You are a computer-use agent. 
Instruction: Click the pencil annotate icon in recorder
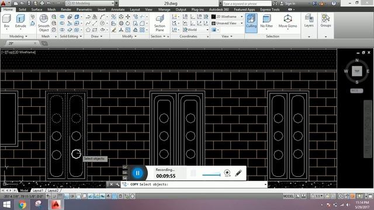(x=238, y=173)
